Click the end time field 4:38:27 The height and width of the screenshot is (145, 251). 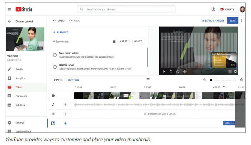(x=138, y=42)
